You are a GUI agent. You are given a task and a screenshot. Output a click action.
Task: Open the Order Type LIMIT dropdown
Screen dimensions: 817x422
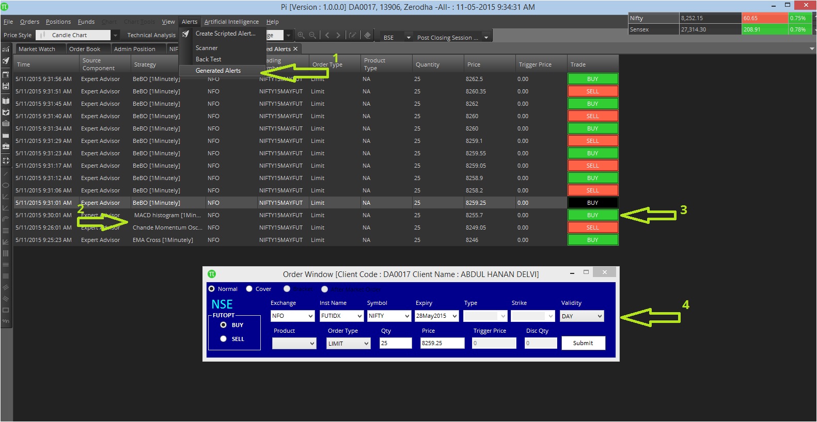pos(349,343)
